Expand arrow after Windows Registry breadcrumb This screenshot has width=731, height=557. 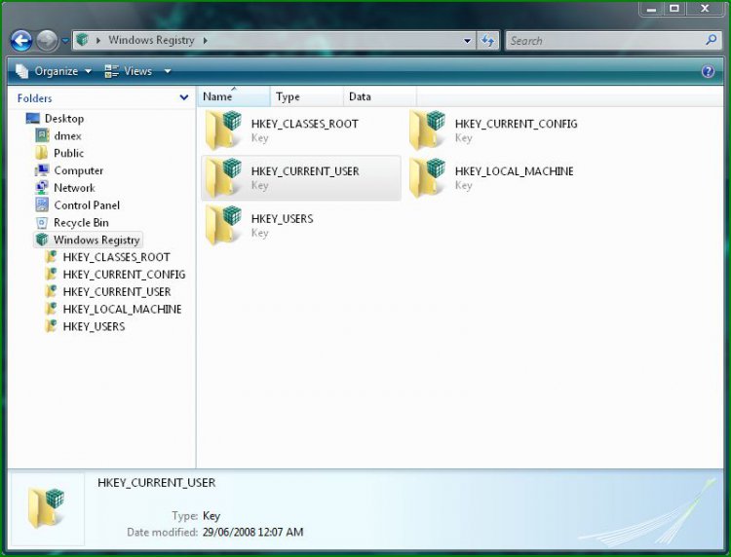coord(205,41)
